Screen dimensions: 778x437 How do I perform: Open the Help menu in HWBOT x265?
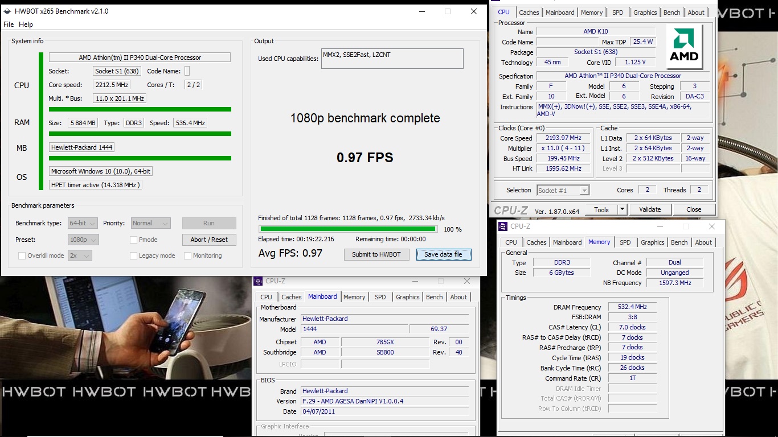click(x=26, y=24)
